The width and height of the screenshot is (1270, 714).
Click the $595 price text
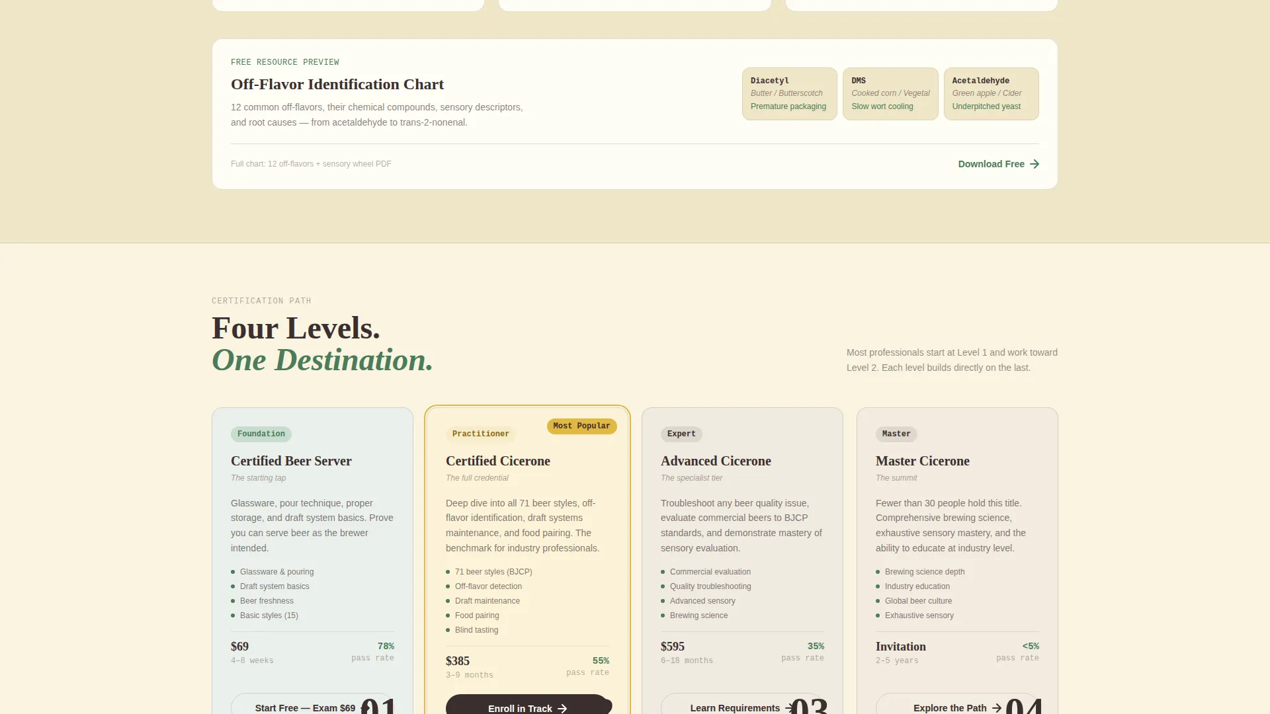[x=673, y=647]
